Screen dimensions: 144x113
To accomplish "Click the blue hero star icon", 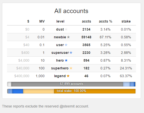I will 66,60.
